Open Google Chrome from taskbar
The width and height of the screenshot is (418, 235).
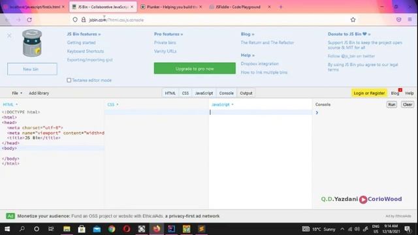112,229
